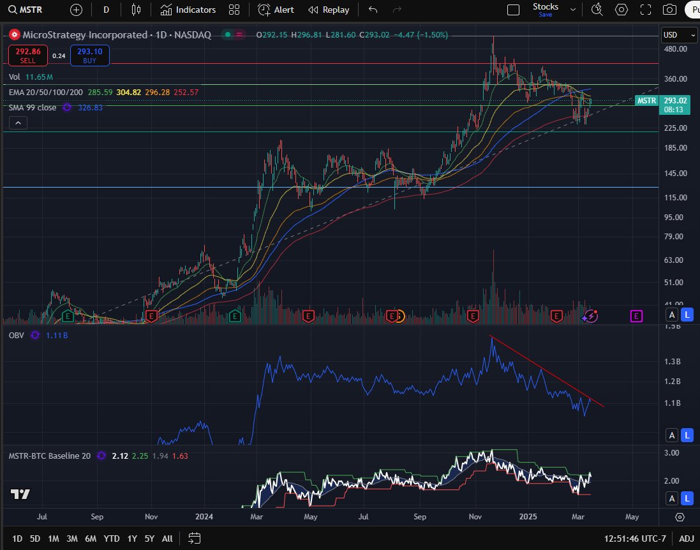
Task: Toggle log scale L on OBV pane
Action: [x=687, y=435]
